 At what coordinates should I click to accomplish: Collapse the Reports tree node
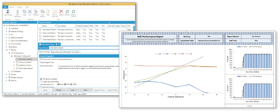tap(7, 50)
